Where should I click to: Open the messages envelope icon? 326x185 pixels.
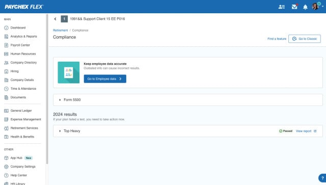coord(294,7)
